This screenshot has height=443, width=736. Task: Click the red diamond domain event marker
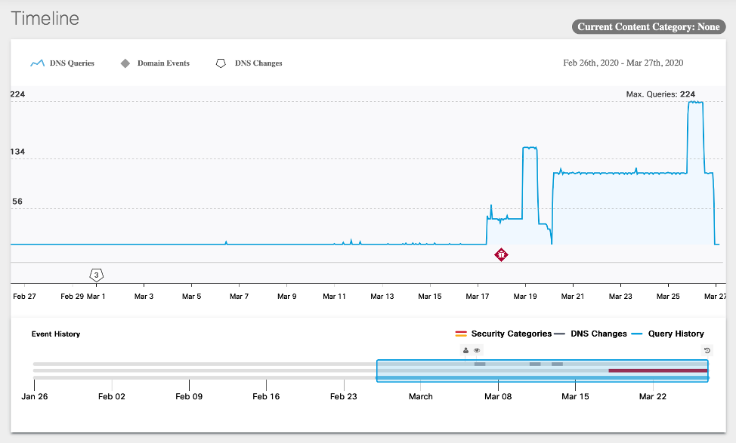[x=501, y=255]
